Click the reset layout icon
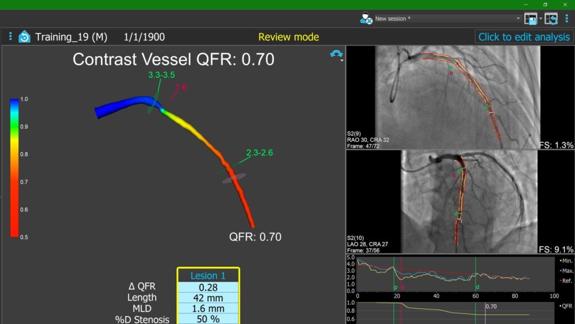 (x=551, y=19)
